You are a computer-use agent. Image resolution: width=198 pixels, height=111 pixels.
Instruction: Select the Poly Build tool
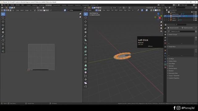pyautogui.click(x=85, y=65)
